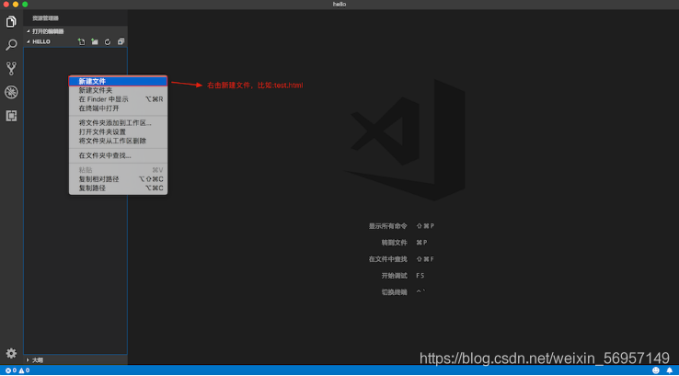679x376 pixels.
Task: Choose 在 Finder 中显示 menu entry
Action: pos(118,99)
